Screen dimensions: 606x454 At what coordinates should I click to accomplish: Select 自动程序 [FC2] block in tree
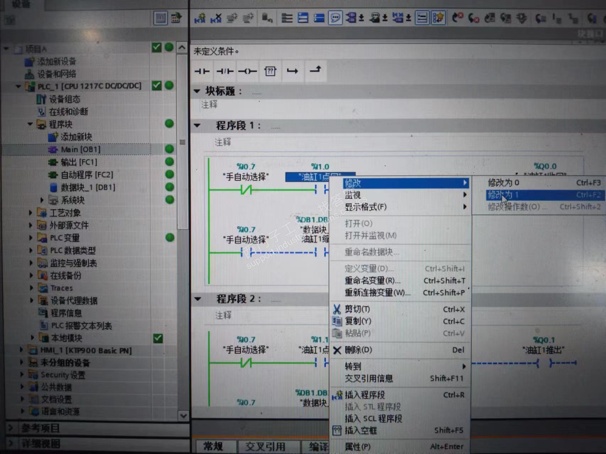87,175
